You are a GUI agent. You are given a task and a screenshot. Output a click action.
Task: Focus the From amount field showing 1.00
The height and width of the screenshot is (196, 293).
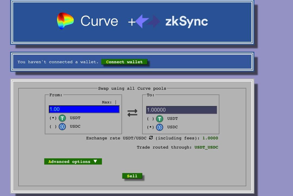coord(84,109)
